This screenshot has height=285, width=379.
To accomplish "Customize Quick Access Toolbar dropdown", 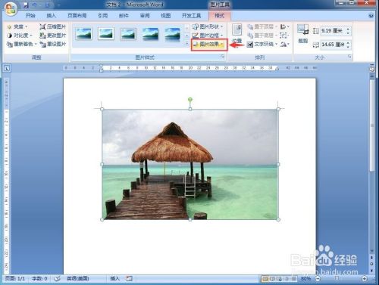I will point(58,5).
